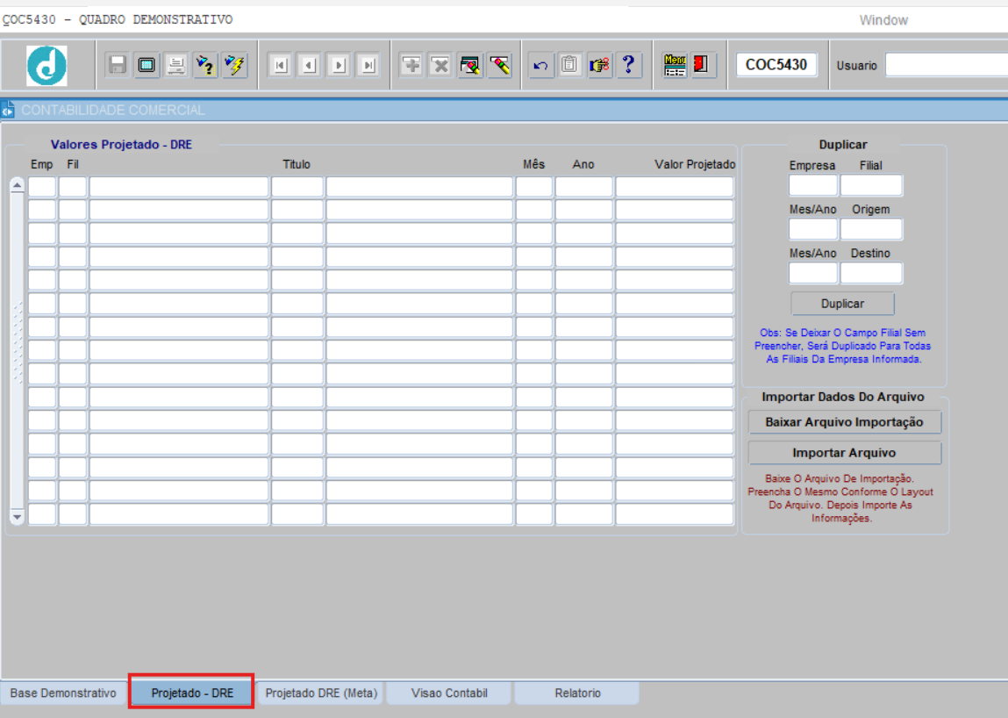Click the save diskette toolbar icon
Image resolution: width=1008 pixels, height=718 pixels.
[118, 65]
